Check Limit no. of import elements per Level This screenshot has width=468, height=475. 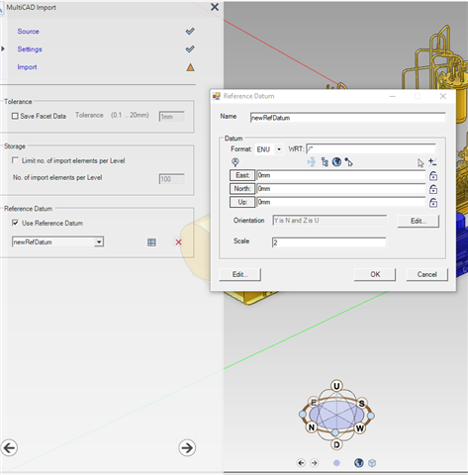pyautogui.click(x=15, y=160)
